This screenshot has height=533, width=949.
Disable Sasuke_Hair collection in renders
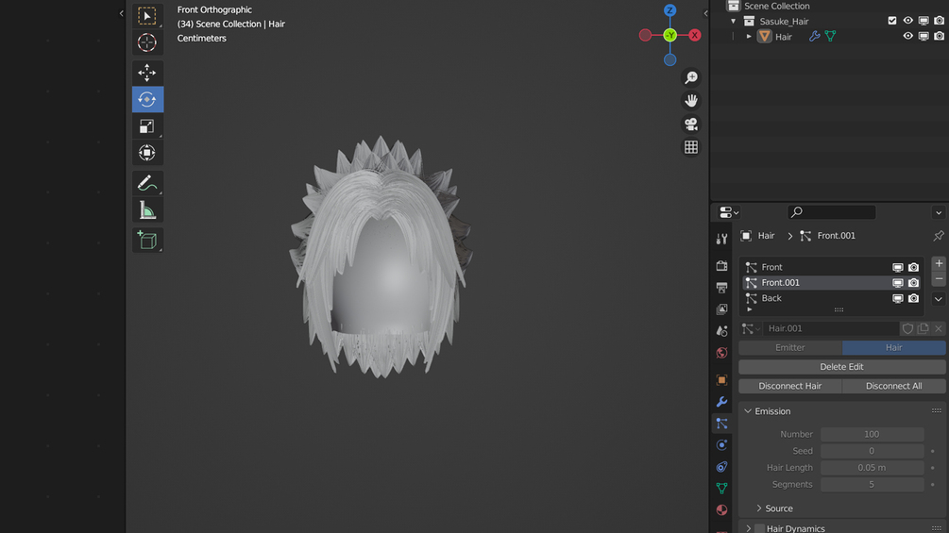click(x=939, y=21)
